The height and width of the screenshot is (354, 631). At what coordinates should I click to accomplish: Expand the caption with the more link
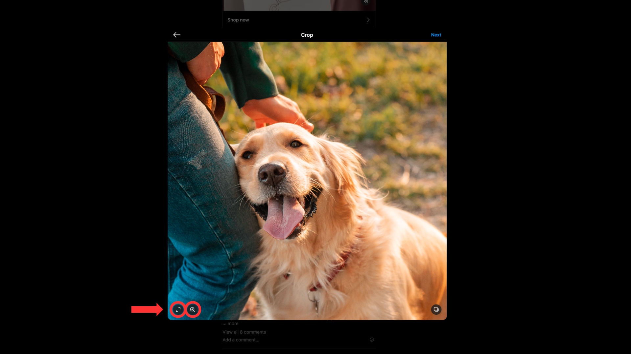233,324
